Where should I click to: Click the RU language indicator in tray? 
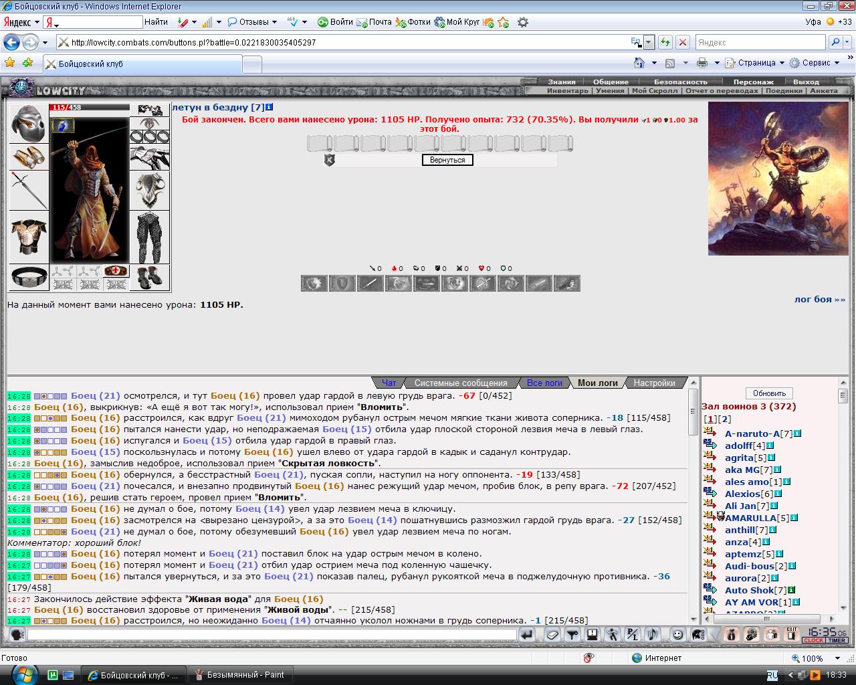tap(771, 675)
